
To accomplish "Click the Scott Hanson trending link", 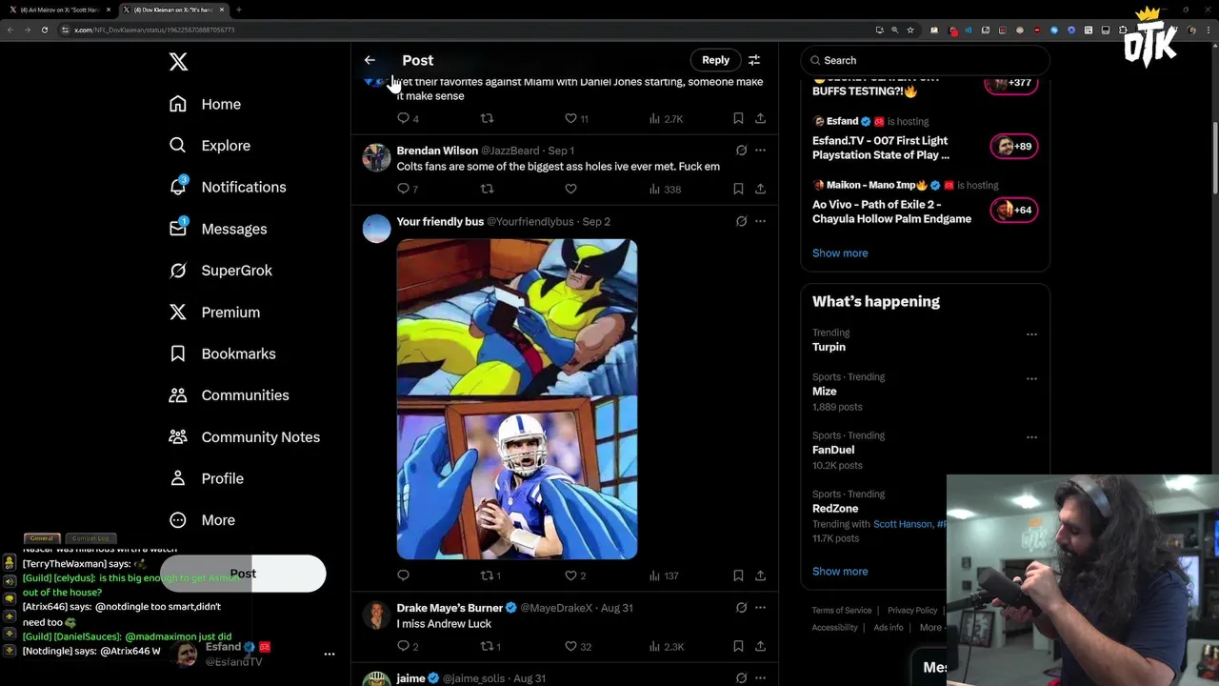I will click(x=903, y=524).
